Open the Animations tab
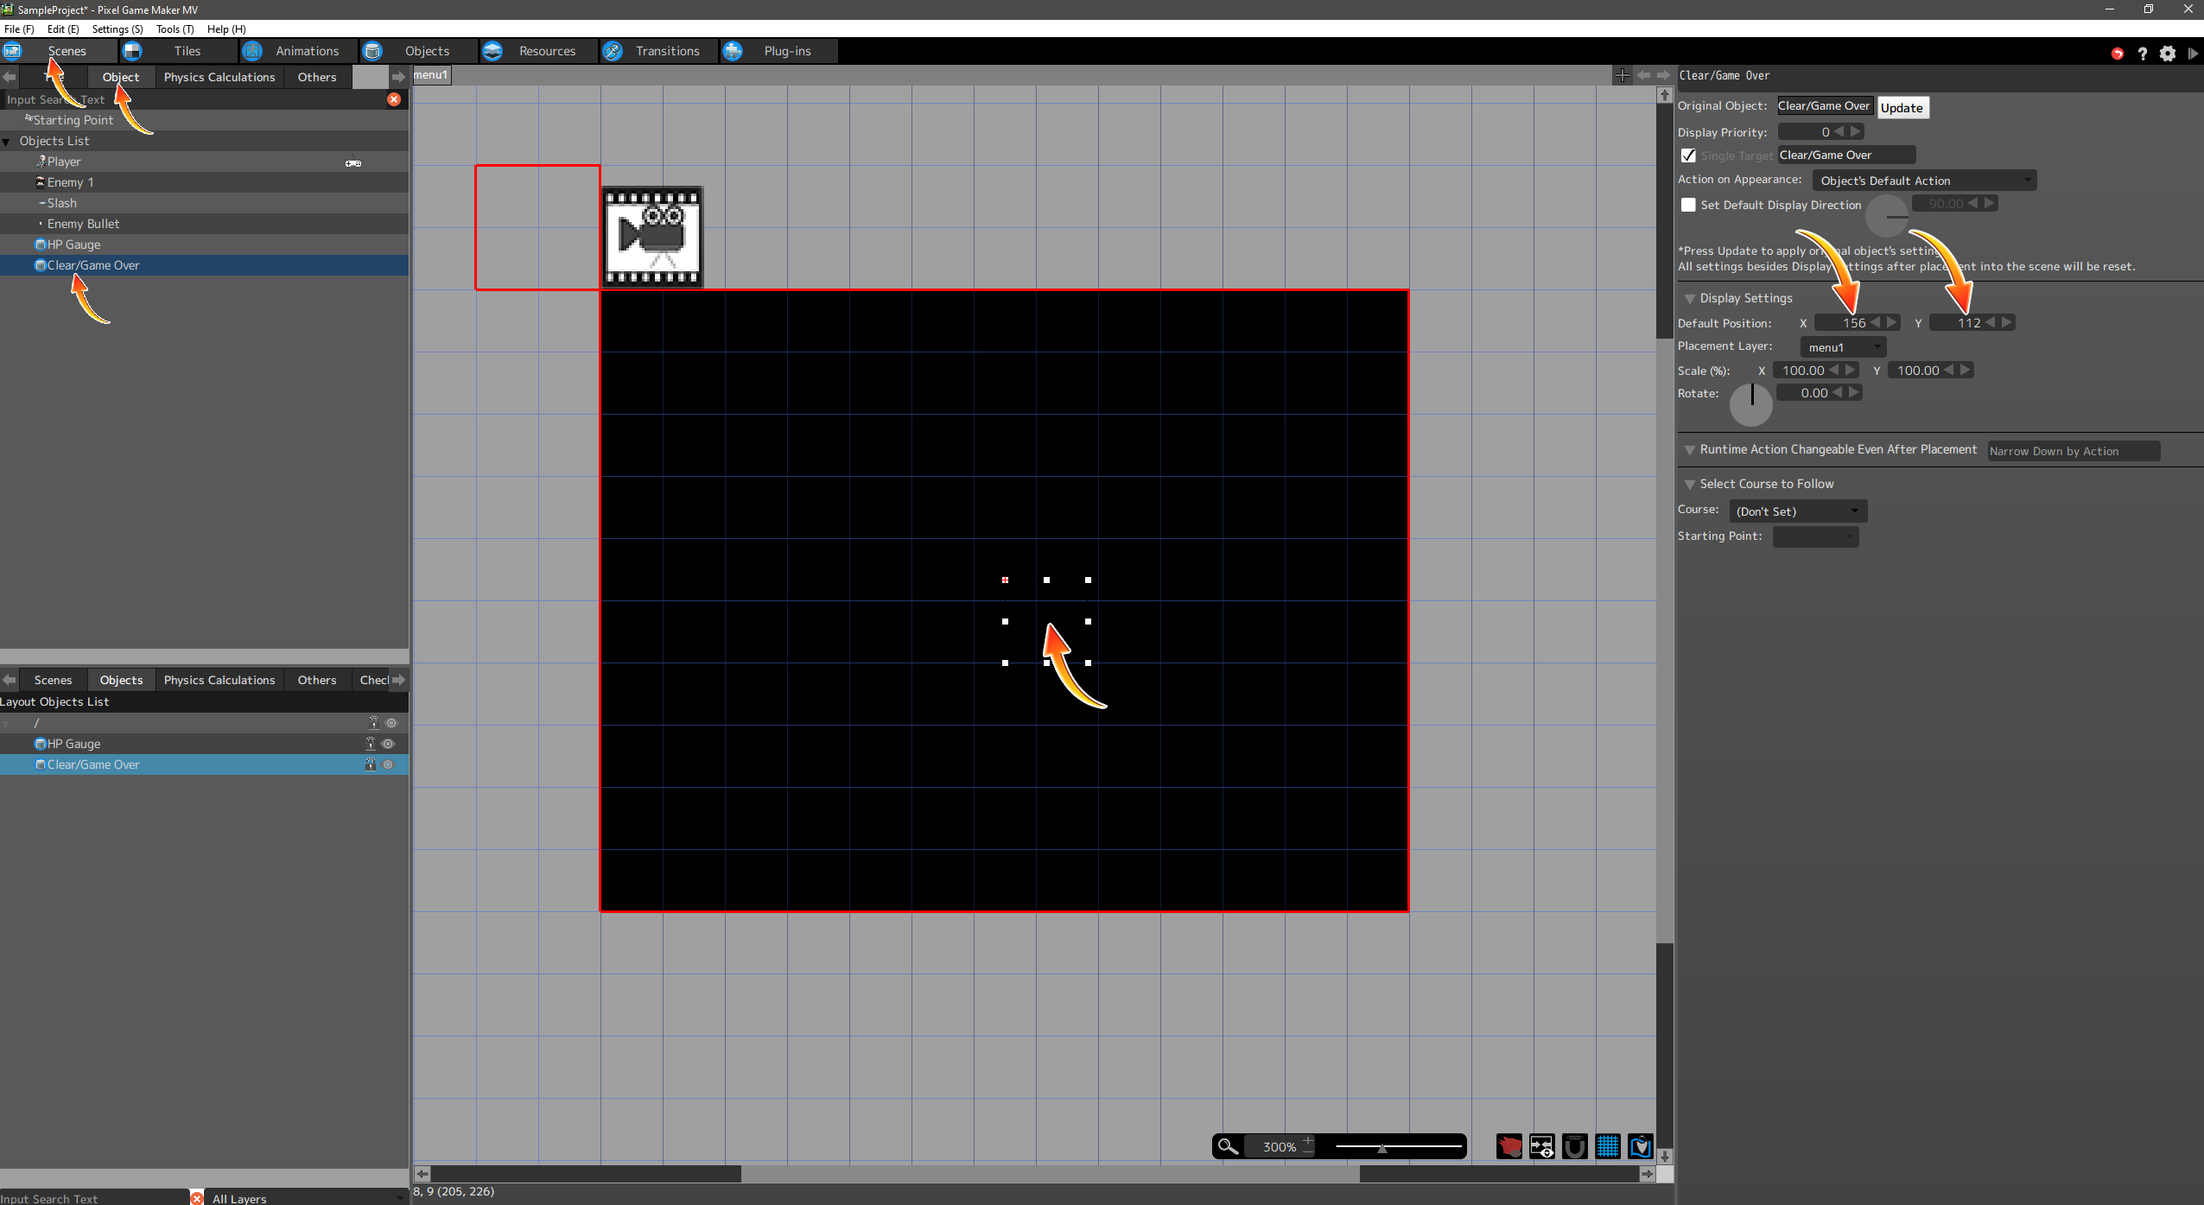 [x=306, y=51]
